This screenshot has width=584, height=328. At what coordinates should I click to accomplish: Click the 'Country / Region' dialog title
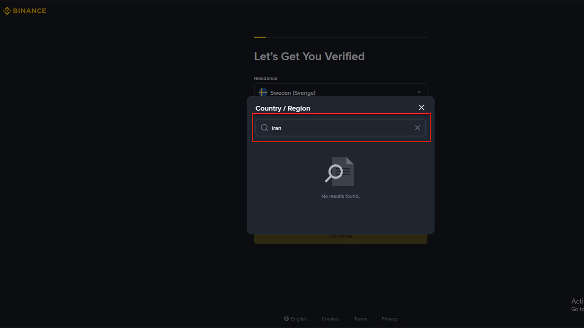point(283,108)
